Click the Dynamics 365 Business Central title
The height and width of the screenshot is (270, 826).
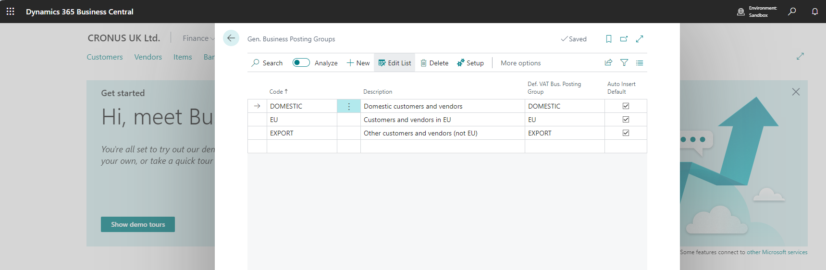[x=80, y=12]
